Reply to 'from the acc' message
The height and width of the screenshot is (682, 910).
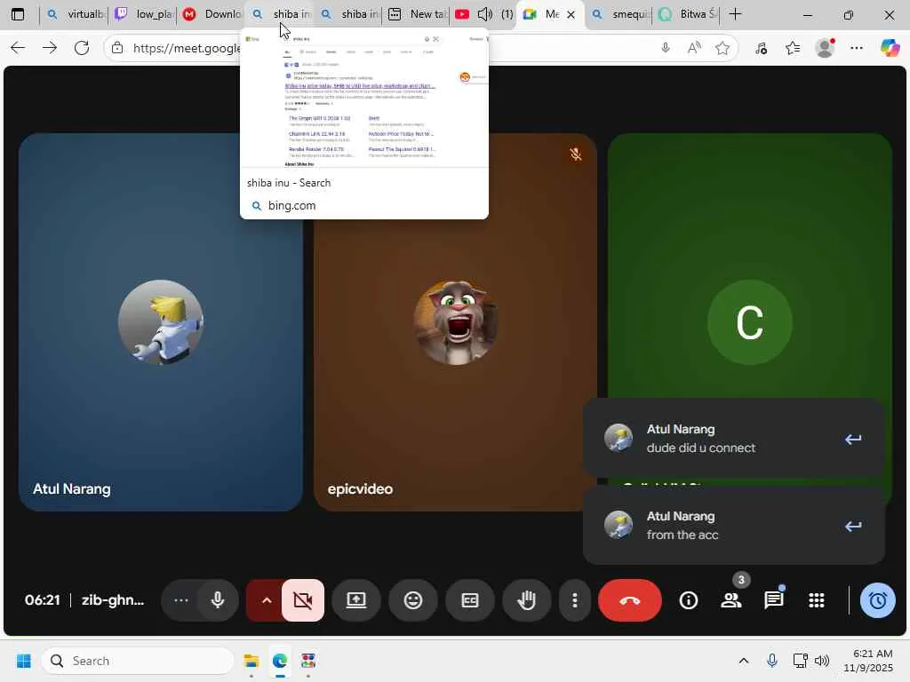852,526
